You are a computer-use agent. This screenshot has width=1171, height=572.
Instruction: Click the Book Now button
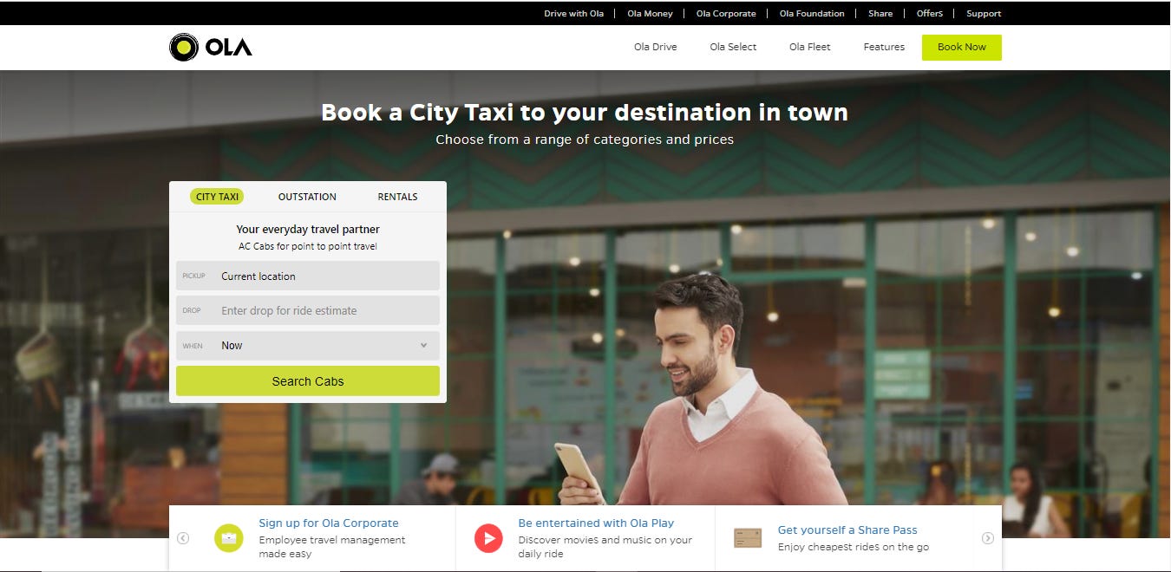962,47
